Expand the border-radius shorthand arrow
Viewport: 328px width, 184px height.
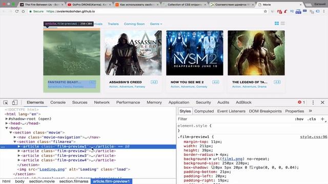click(x=217, y=154)
